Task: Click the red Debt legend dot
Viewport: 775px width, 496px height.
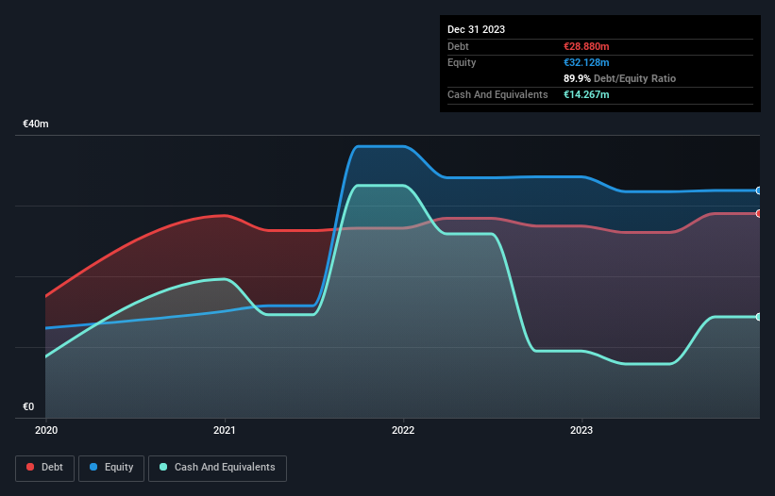Action: pos(30,467)
